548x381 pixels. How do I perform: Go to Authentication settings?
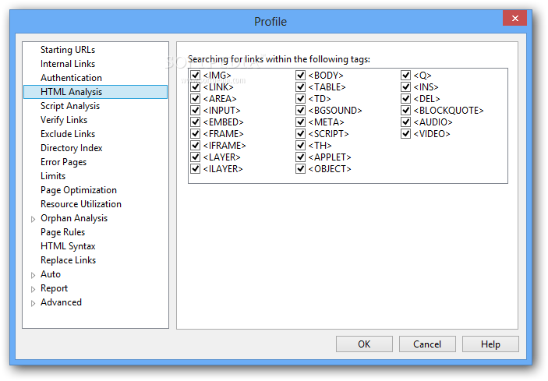pyautogui.click(x=71, y=78)
